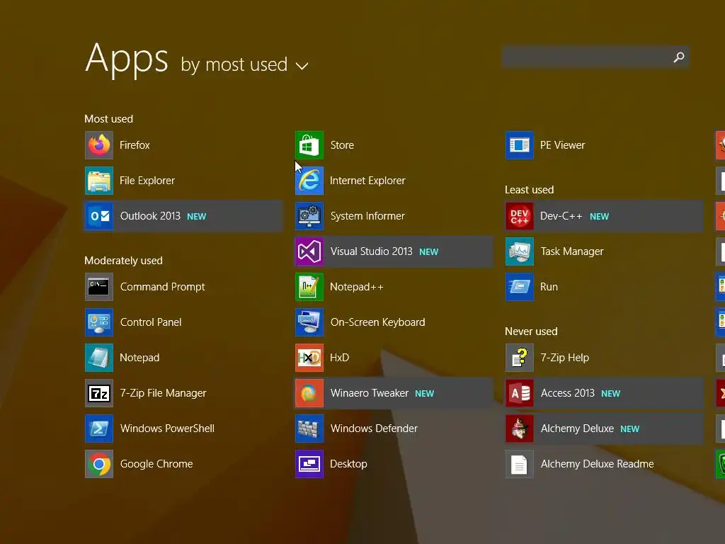Select the 'Internet Explorer' label text

(367, 181)
